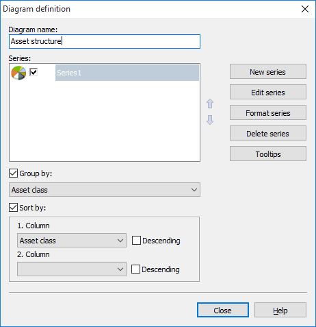Check Descending for 2. Column
The image size is (316, 327).
135,269
